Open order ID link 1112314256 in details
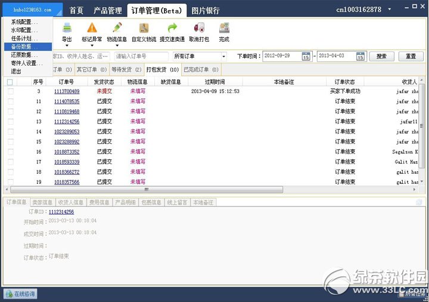 (61, 212)
